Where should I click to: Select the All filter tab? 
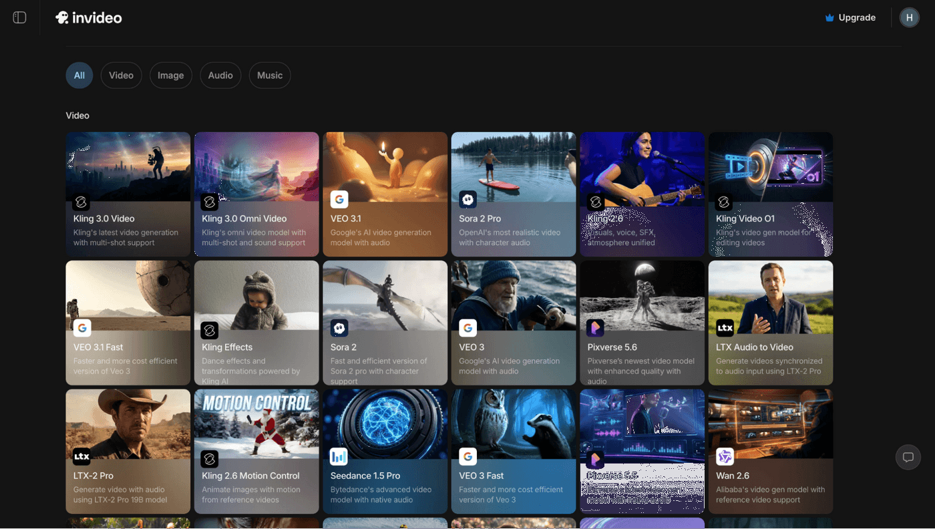[x=79, y=75]
